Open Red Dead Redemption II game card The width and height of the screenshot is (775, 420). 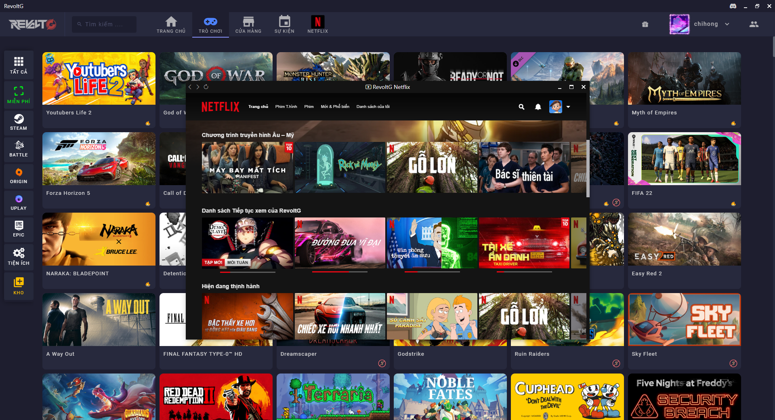[x=216, y=397]
